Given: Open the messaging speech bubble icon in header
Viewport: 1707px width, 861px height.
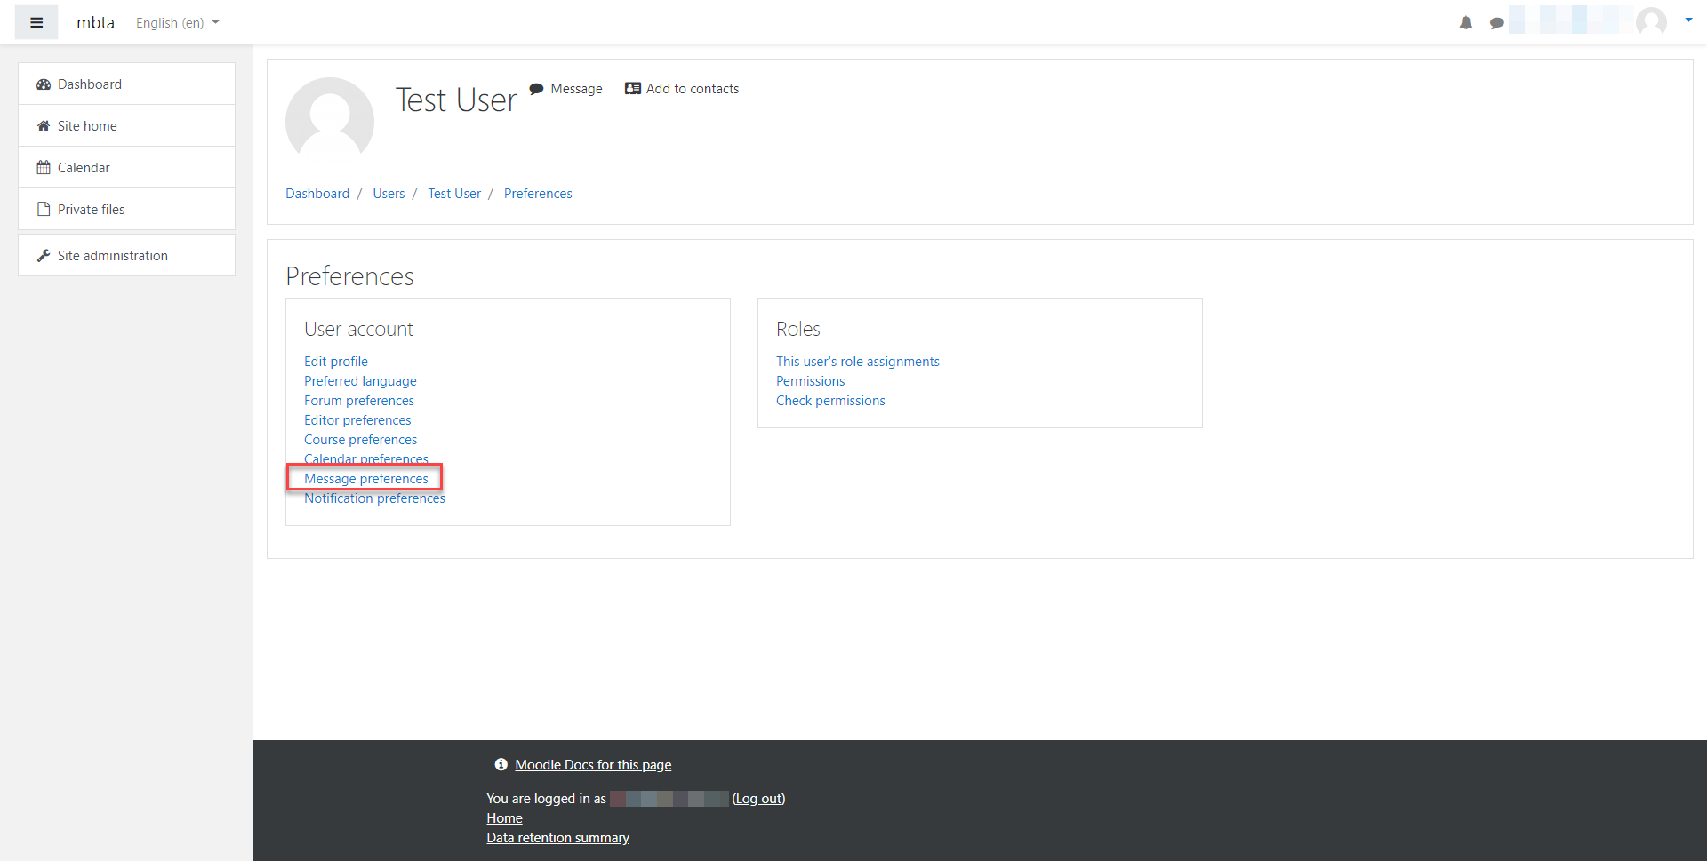Looking at the screenshot, I should click(x=1497, y=23).
